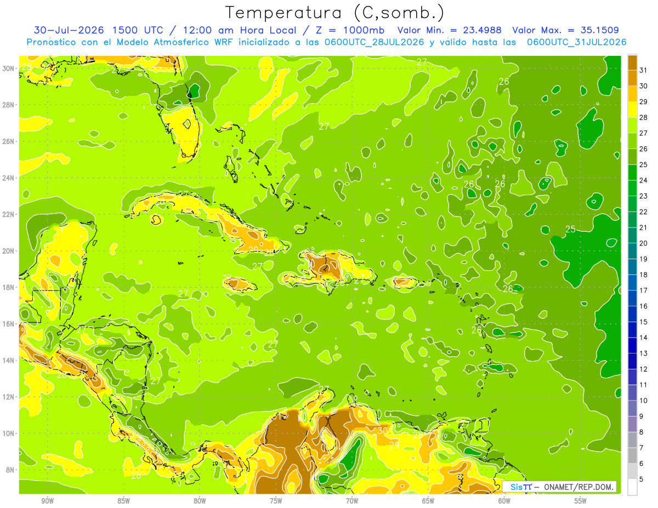This screenshot has height=508, width=658.
Task: Click the title 'Temperatura (C,somb.)'
Action: [x=334, y=13]
